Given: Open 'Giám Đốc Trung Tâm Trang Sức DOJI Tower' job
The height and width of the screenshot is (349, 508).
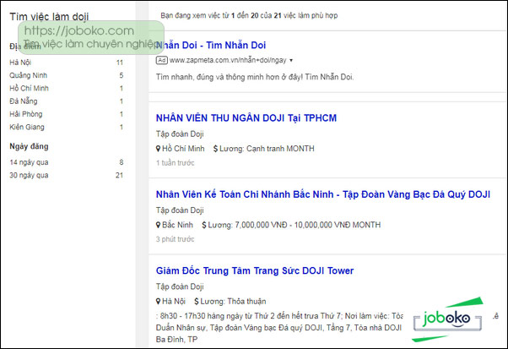Looking at the screenshot, I should point(255,270).
